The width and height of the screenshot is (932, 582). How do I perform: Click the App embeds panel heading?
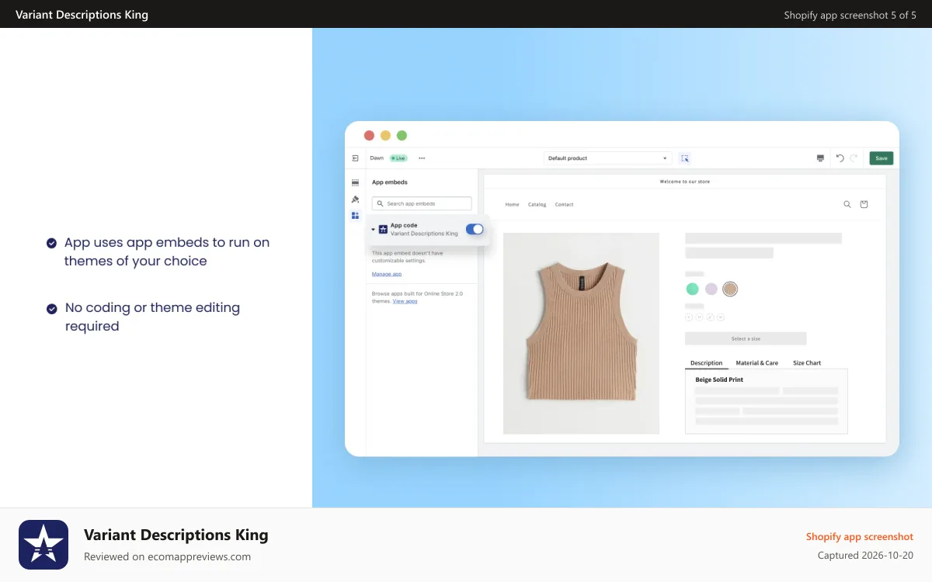(390, 182)
